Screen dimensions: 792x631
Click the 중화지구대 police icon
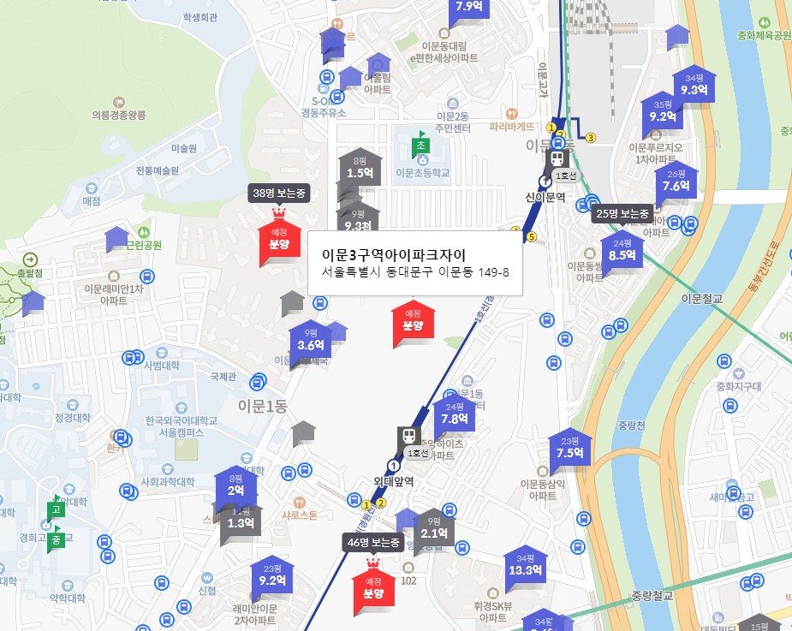point(738,374)
